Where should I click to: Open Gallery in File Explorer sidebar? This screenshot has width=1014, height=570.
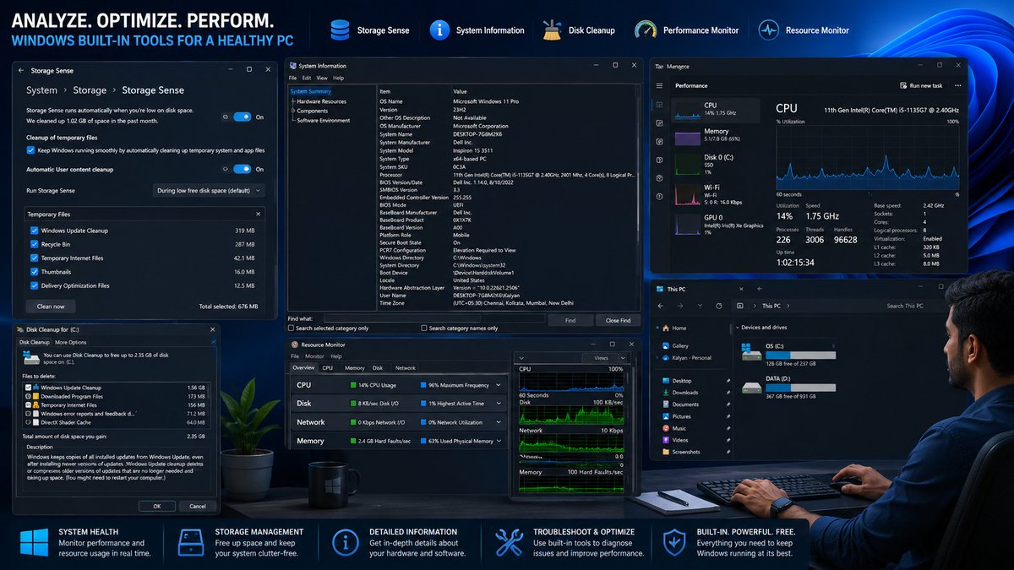click(675, 345)
